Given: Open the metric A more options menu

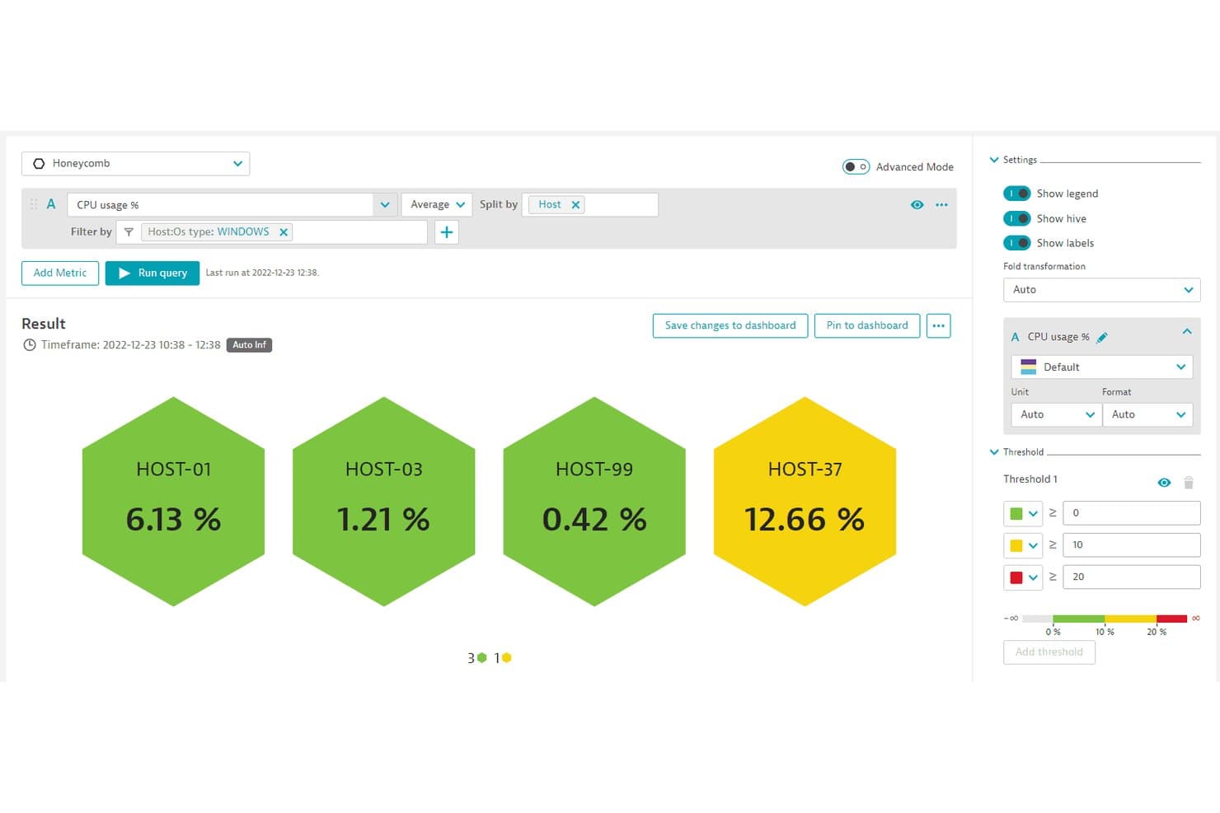Looking at the screenshot, I should (x=941, y=204).
